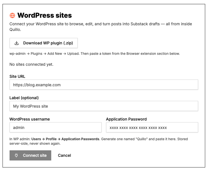Click the bold 'Users → Profile → Application Passwords' text
Screen dimensions: 208x170
point(65,139)
